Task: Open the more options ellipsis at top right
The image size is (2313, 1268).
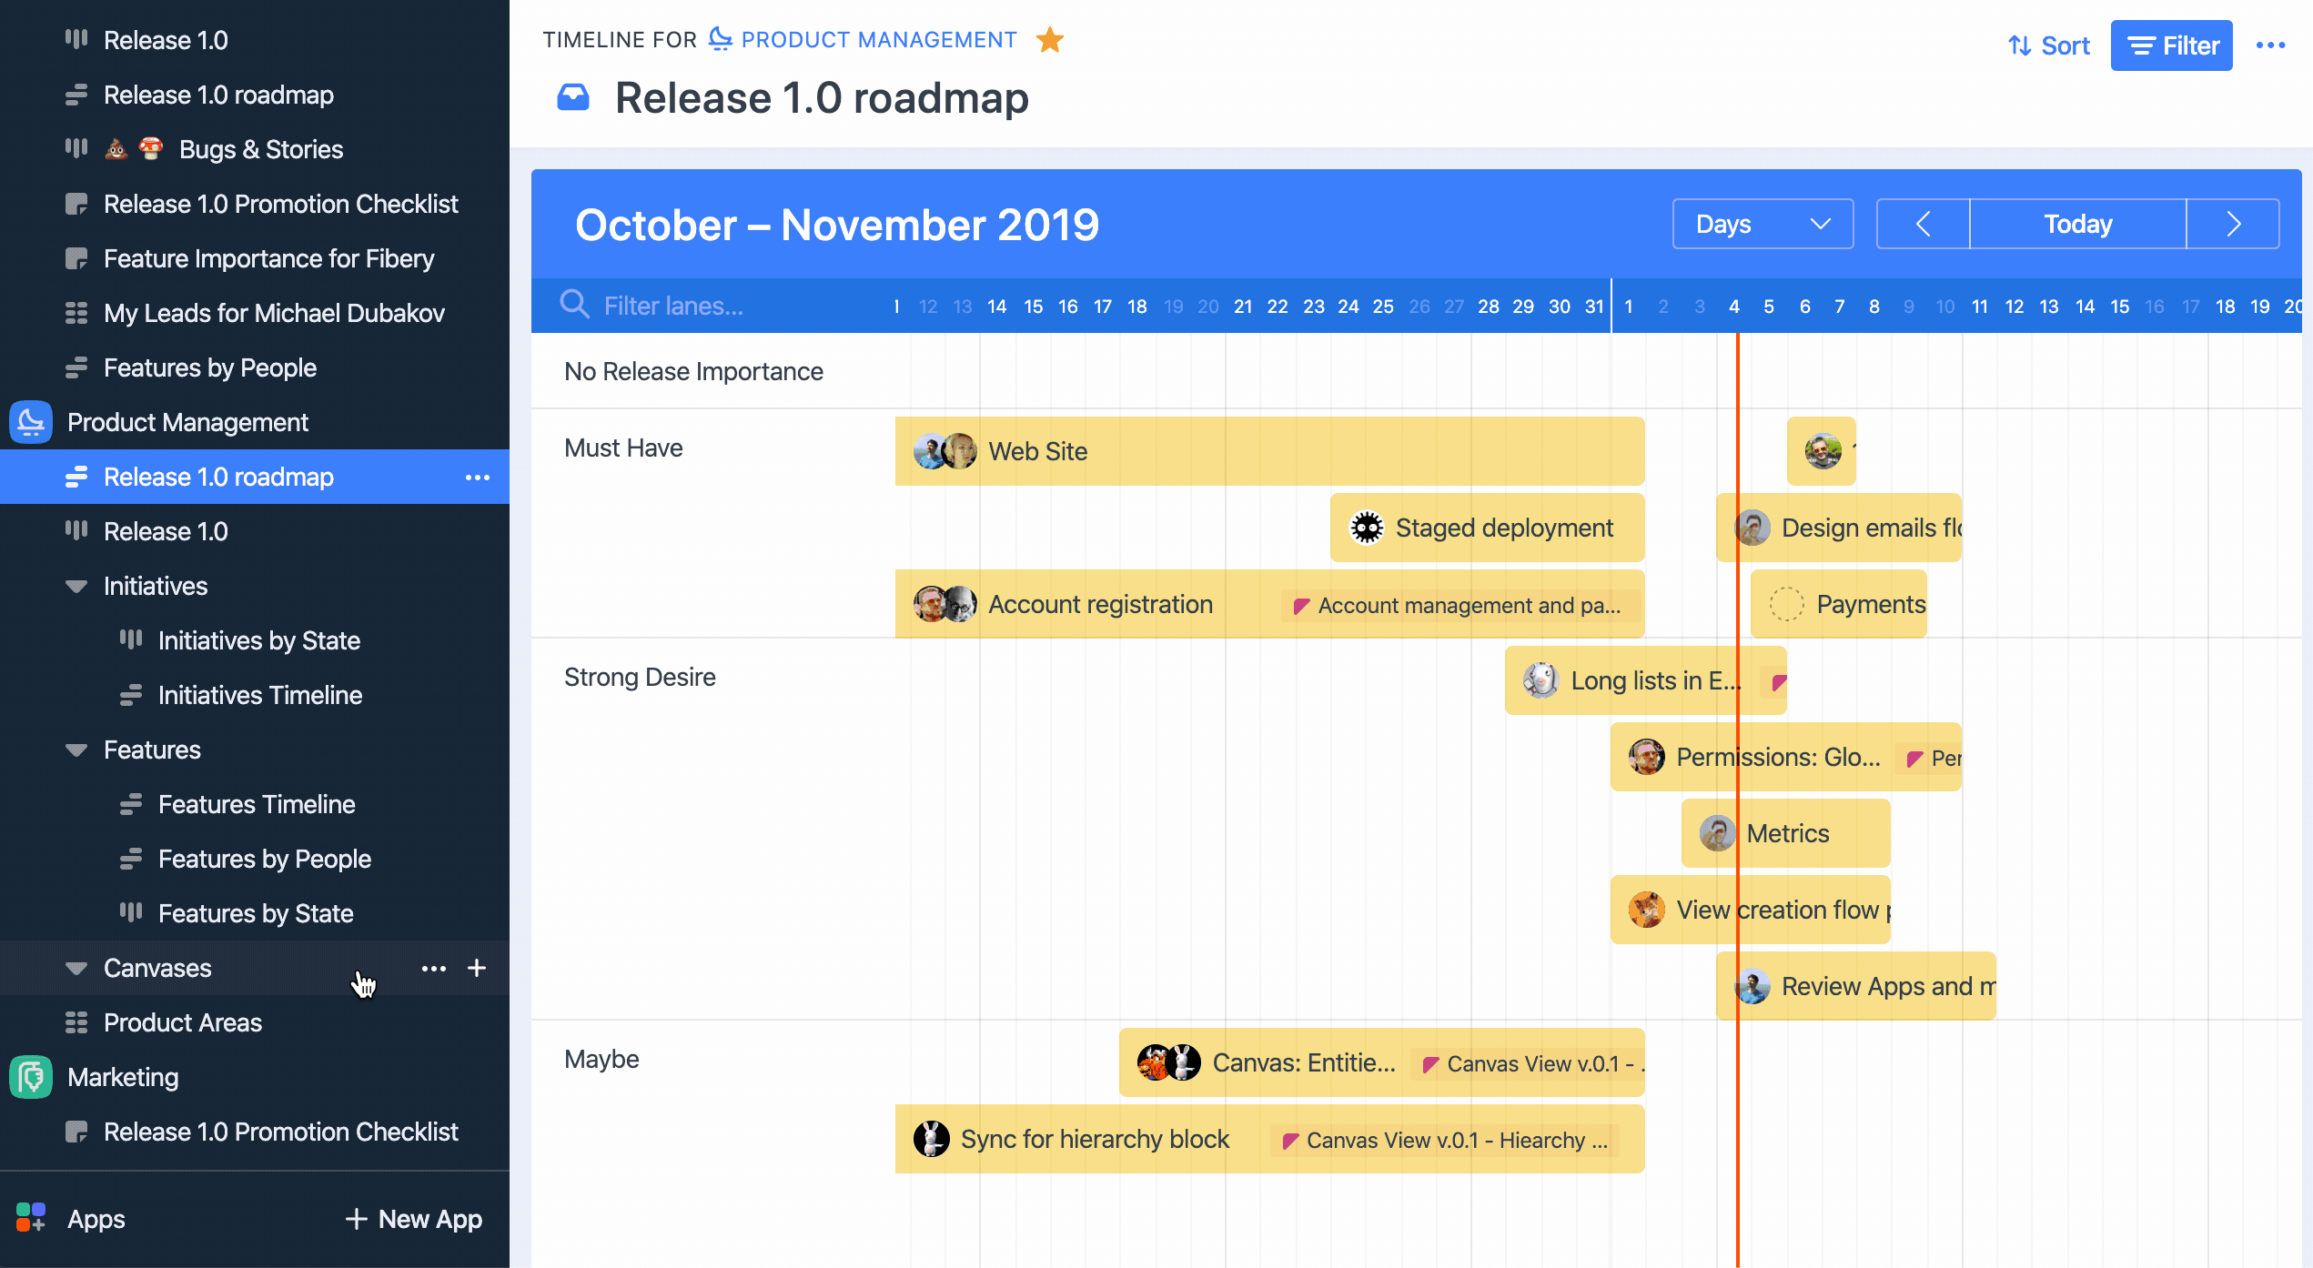Action: tap(2270, 45)
